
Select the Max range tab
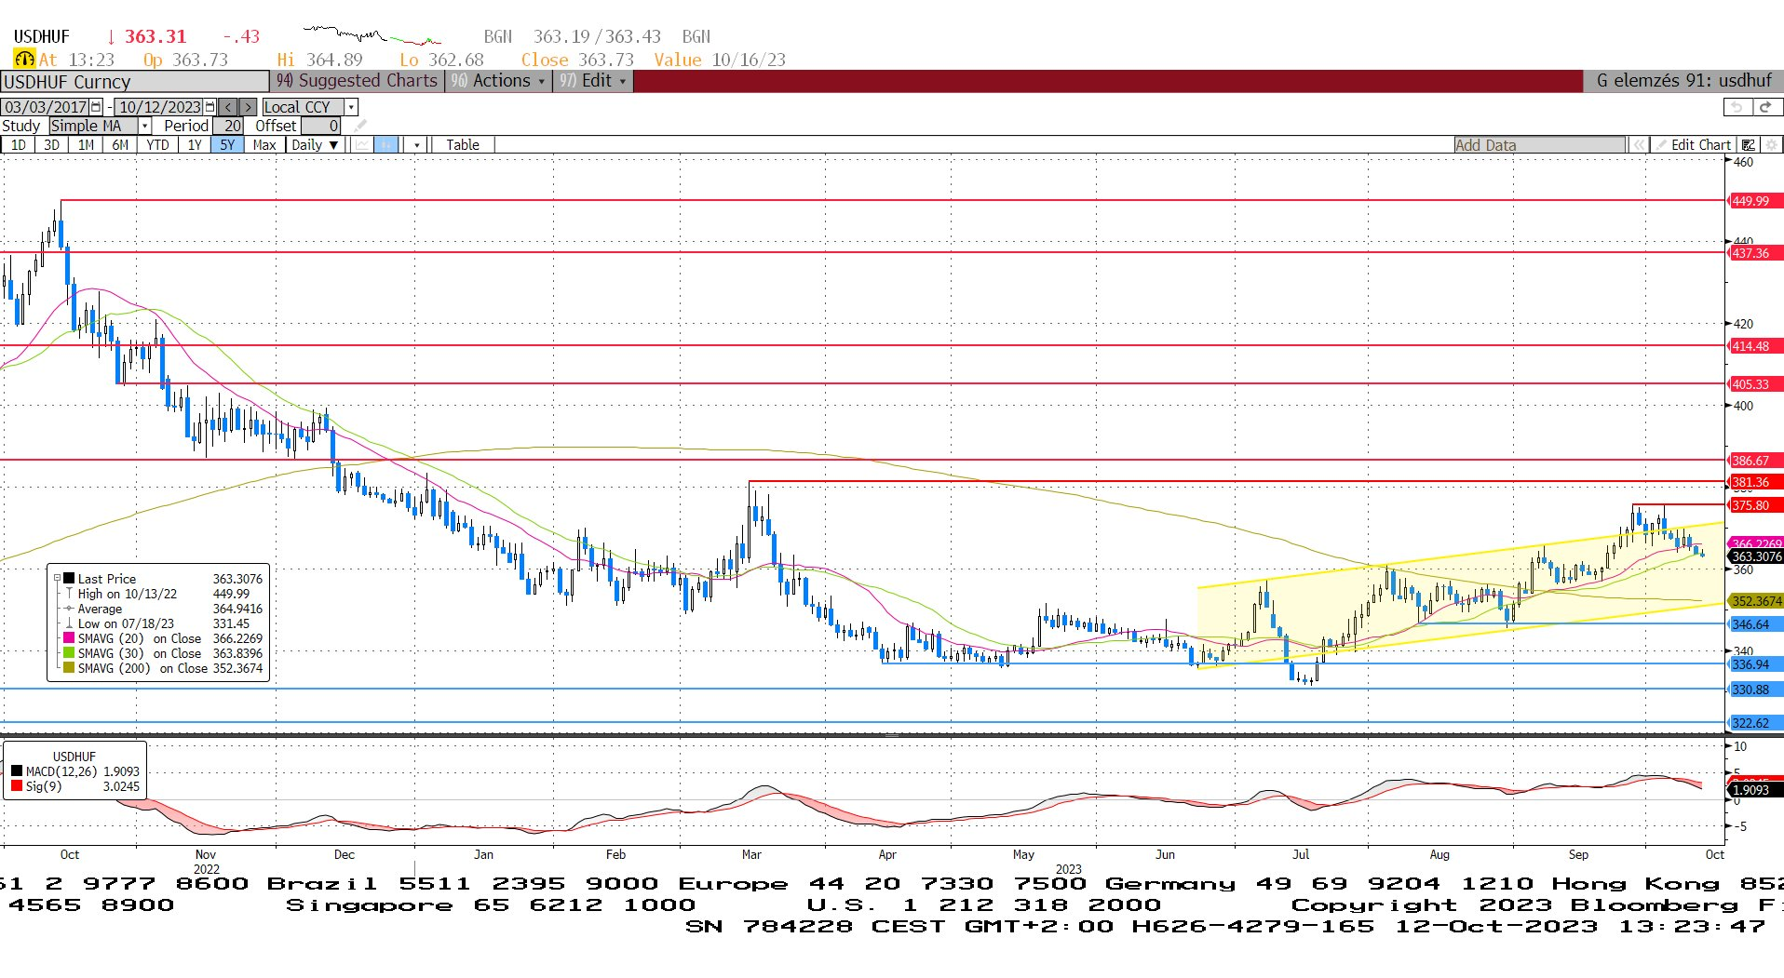click(x=264, y=145)
